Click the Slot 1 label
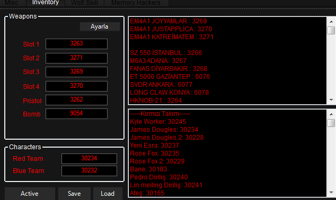336x200 pixels. point(31,44)
